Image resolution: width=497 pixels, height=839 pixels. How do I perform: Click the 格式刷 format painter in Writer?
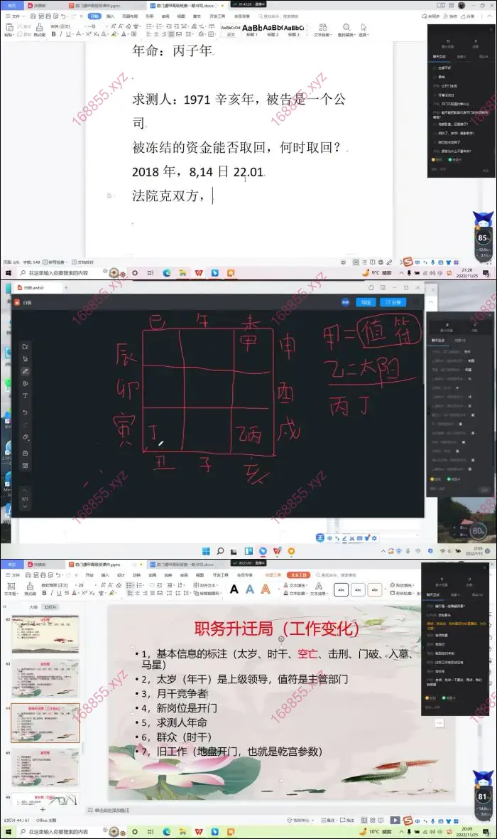(39, 29)
